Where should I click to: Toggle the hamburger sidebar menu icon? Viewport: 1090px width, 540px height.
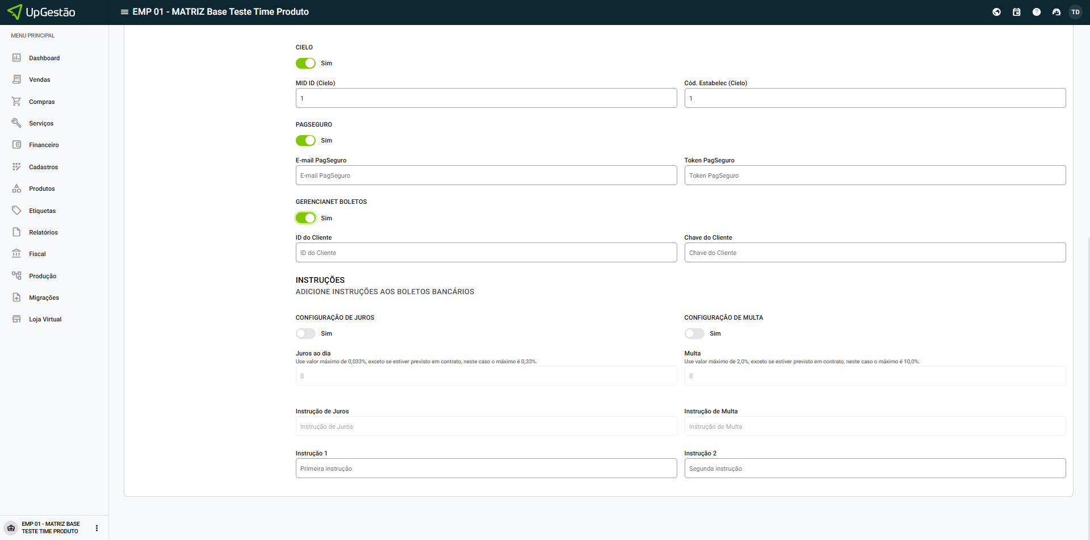(x=124, y=12)
